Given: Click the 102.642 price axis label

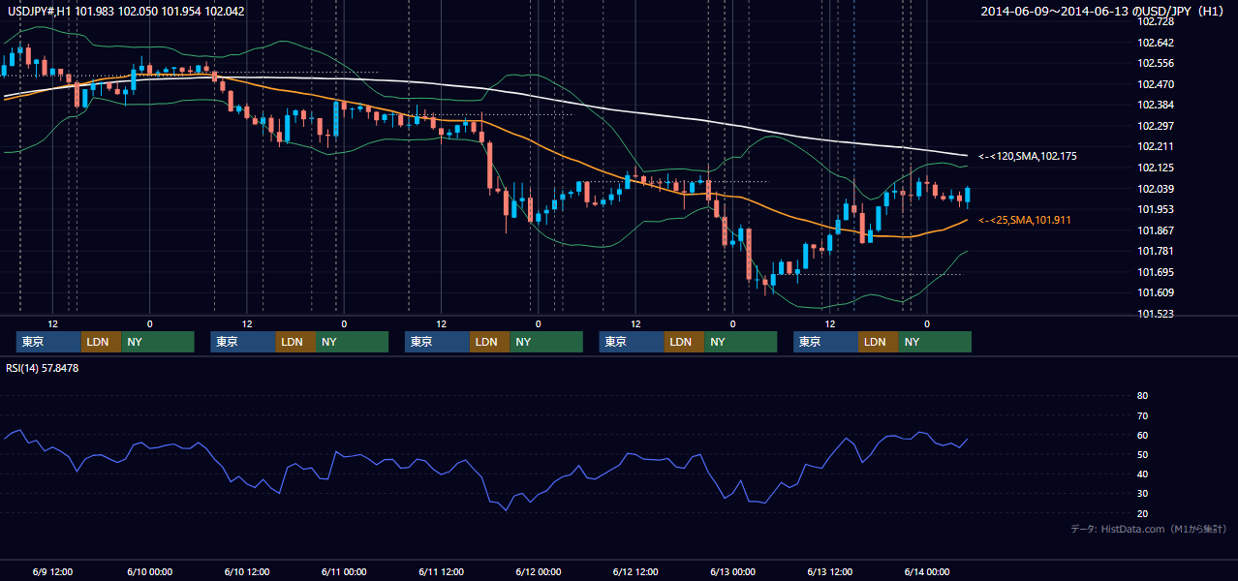Looking at the screenshot, I should (x=1156, y=43).
